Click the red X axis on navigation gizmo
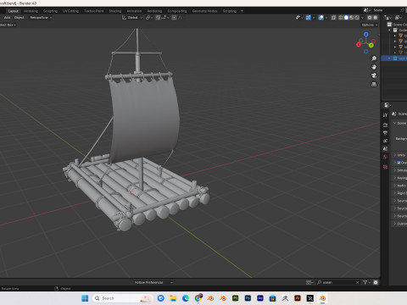The image size is (407, 305). (359, 44)
